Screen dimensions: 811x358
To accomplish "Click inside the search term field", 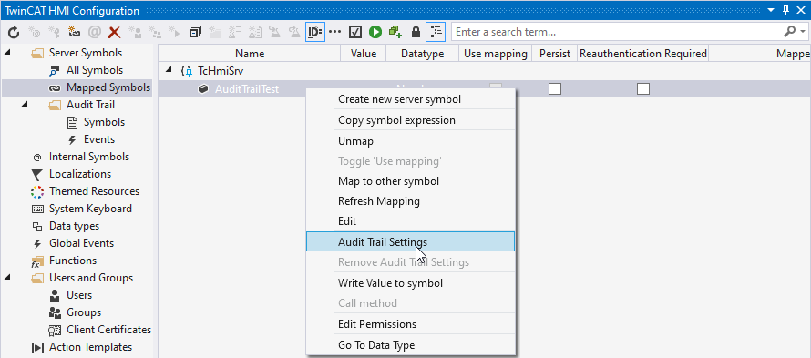I will (x=615, y=32).
